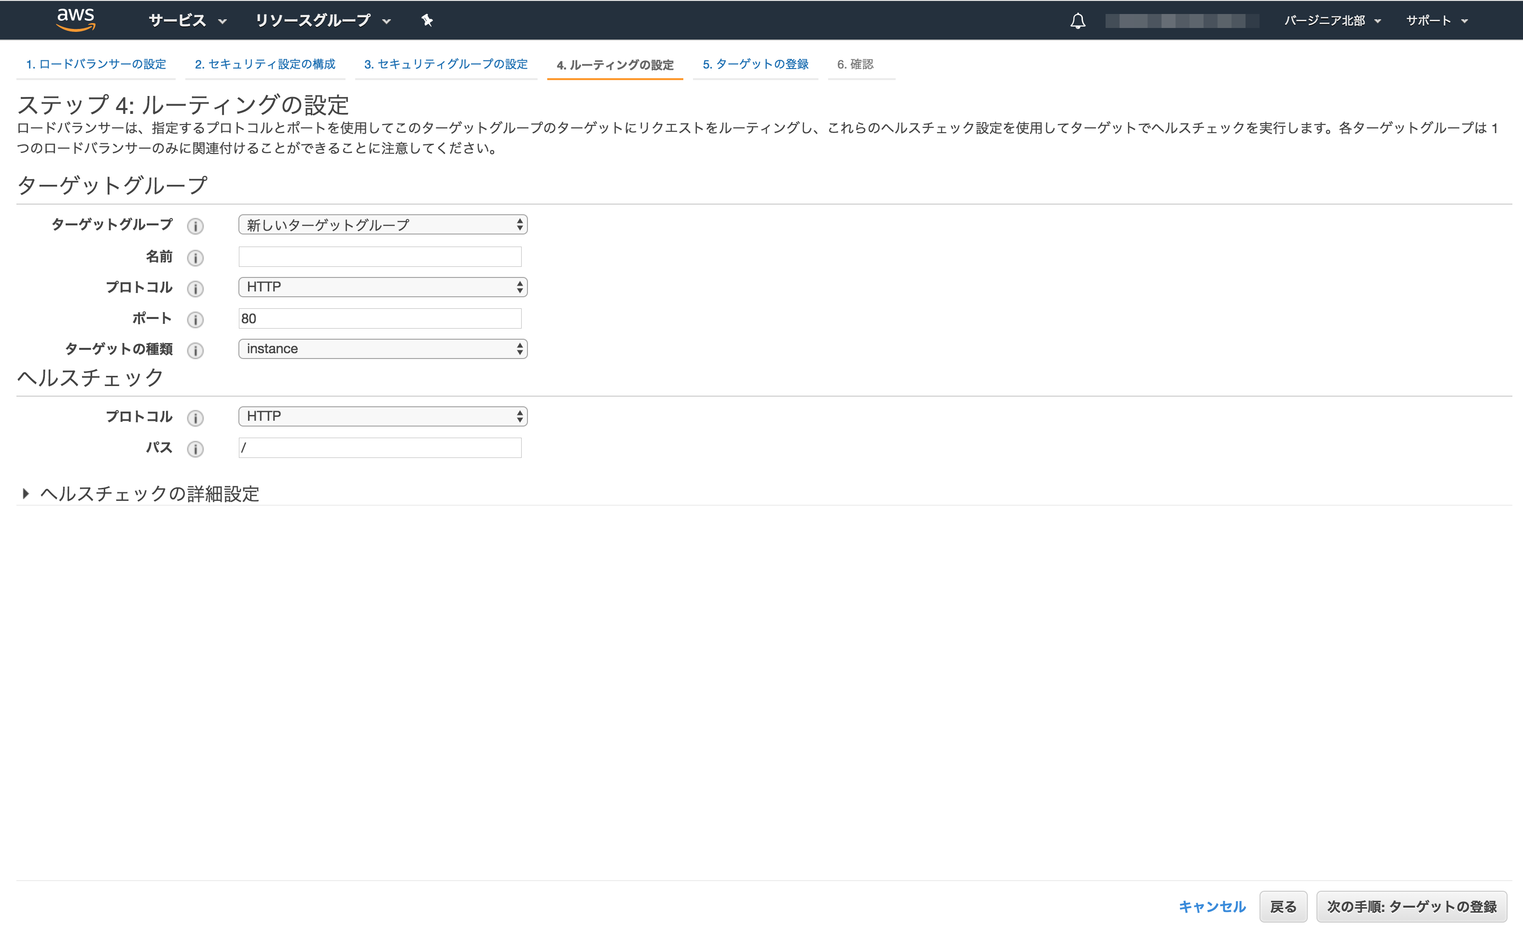Go to step 5 ターゲットの登録

coord(755,64)
